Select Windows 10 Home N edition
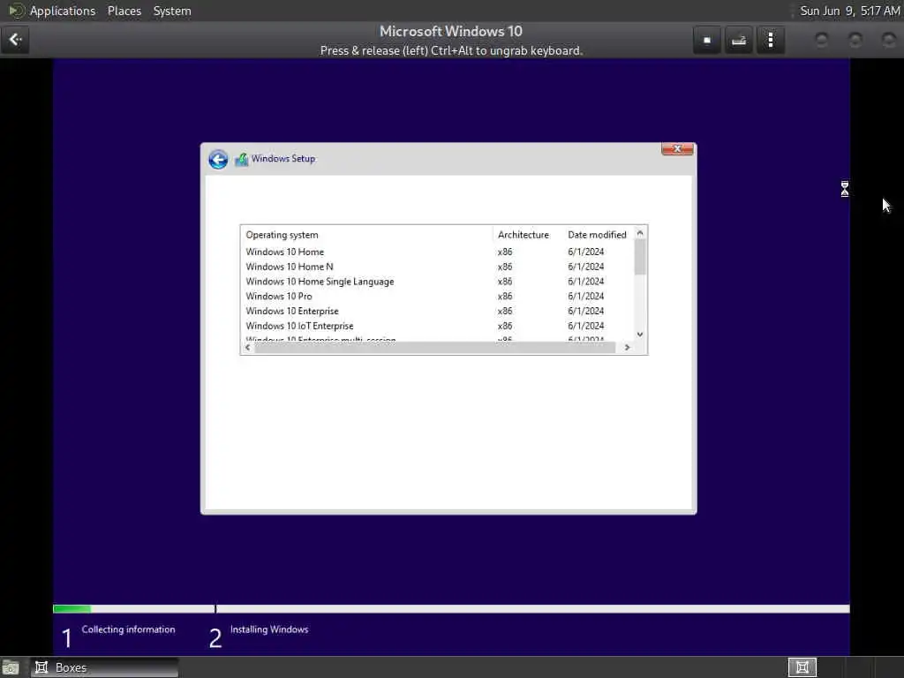Viewport: 904px width, 678px height. point(438,267)
